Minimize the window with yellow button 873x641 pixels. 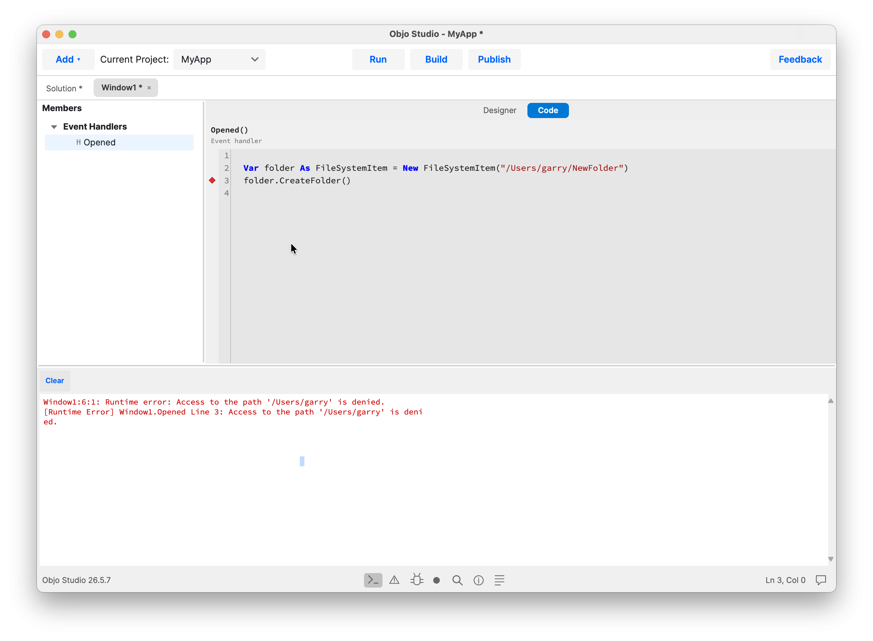59,34
